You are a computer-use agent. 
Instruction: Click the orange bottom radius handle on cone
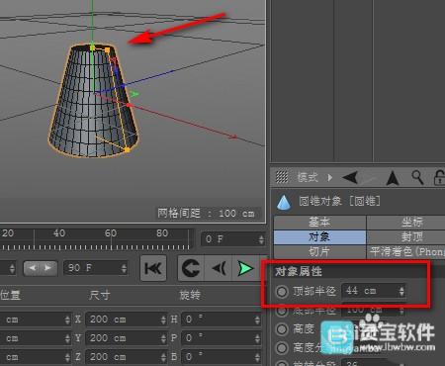127,149
